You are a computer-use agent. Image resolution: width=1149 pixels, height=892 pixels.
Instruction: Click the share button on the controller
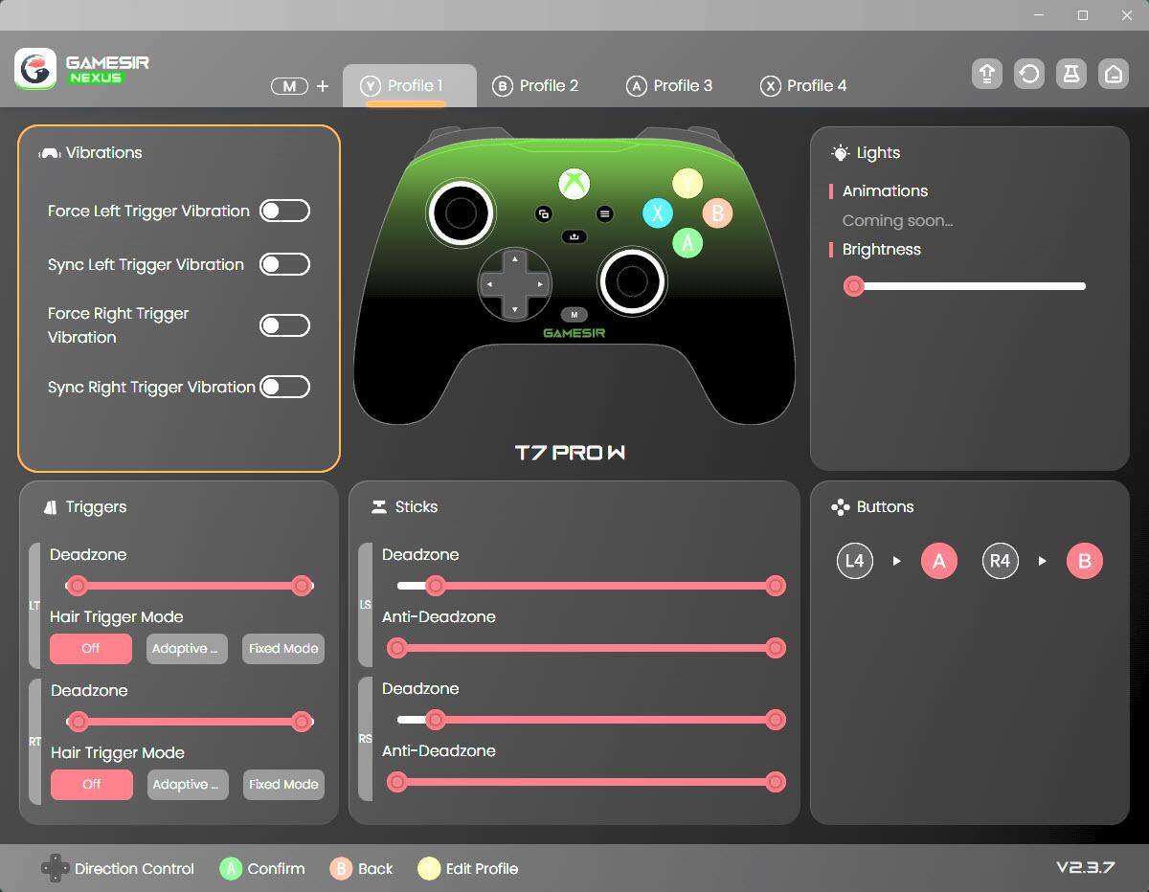click(574, 236)
